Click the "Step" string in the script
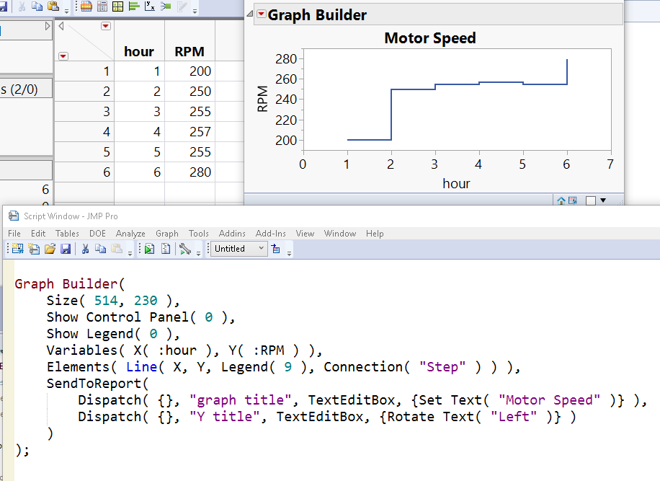Screen dimensions: 660x481 click(442, 367)
